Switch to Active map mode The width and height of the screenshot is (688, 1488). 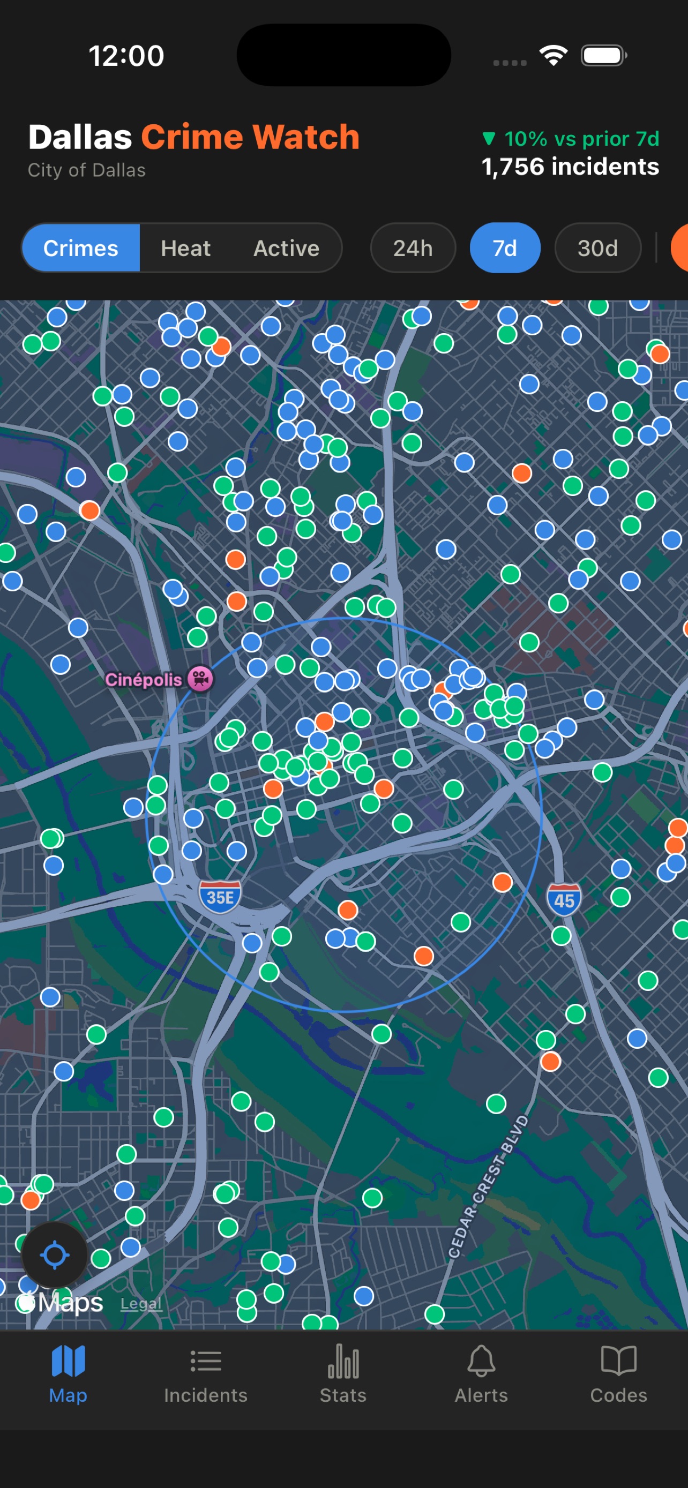[x=287, y=249]
